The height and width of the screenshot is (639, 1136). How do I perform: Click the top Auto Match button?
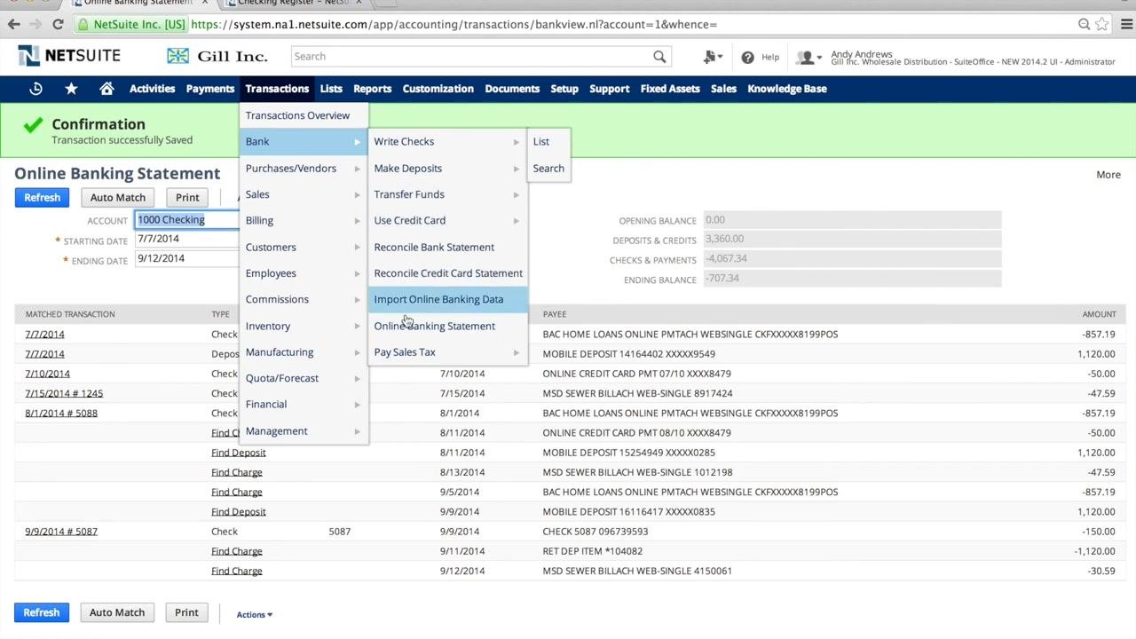click(117, 197)
